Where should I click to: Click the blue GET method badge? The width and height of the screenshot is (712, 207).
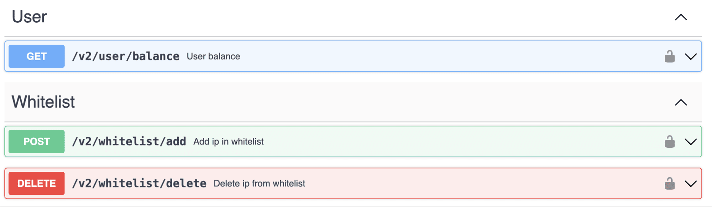(x=37, y=56)
